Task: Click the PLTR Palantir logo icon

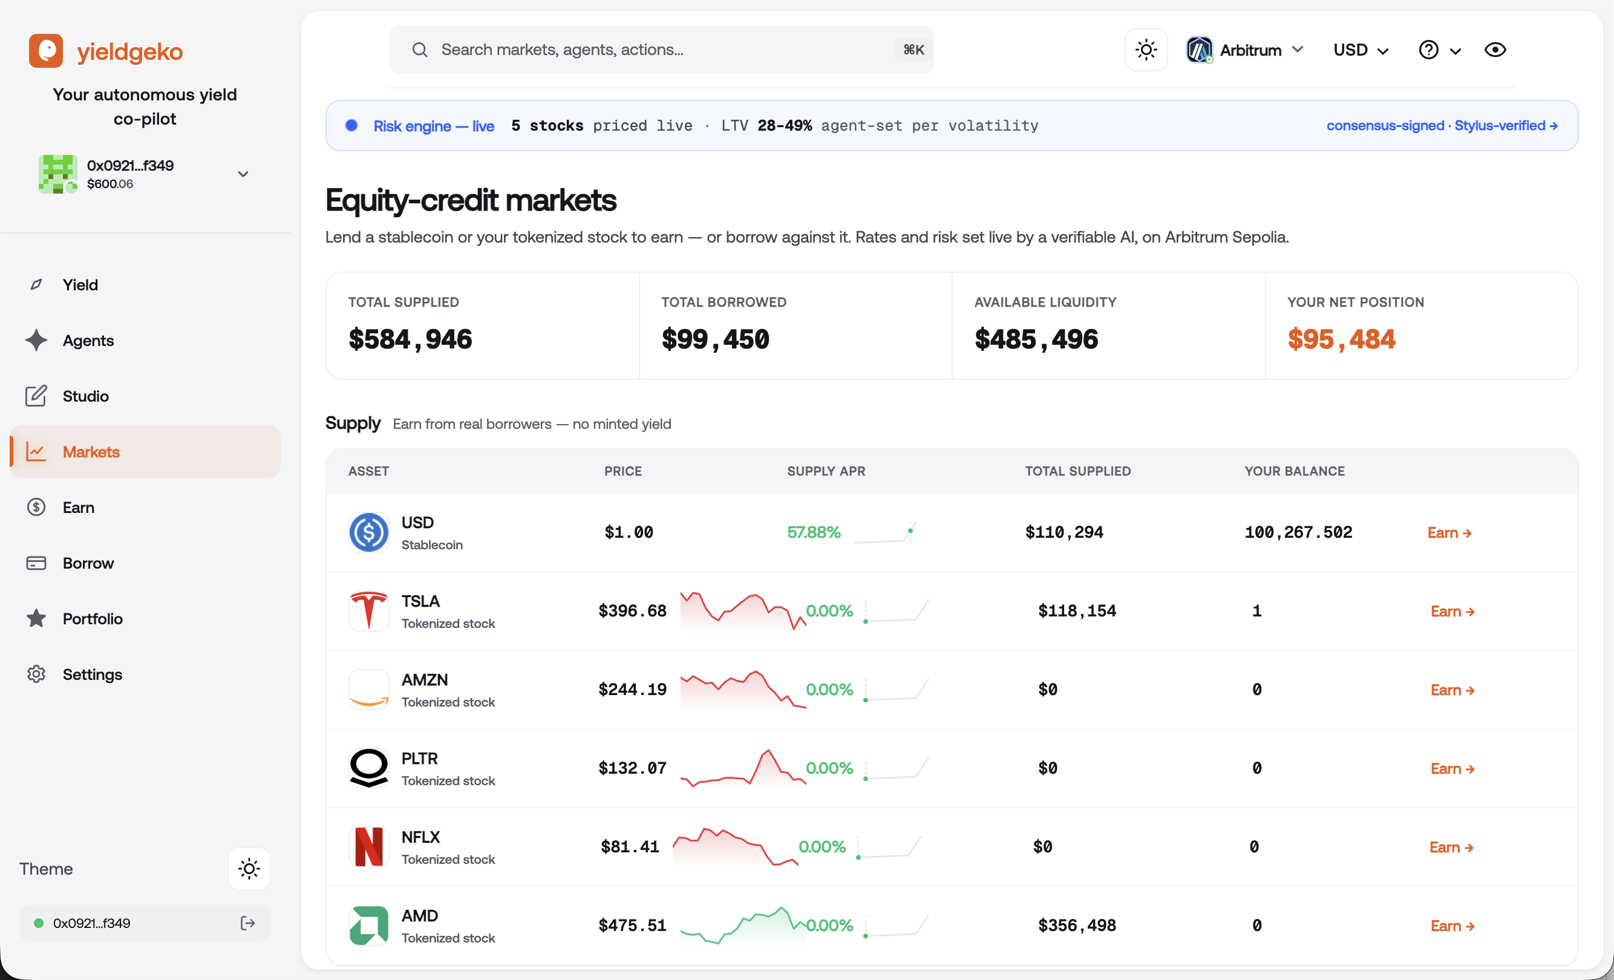Action: pyautogui.click(x=369, y=768)
